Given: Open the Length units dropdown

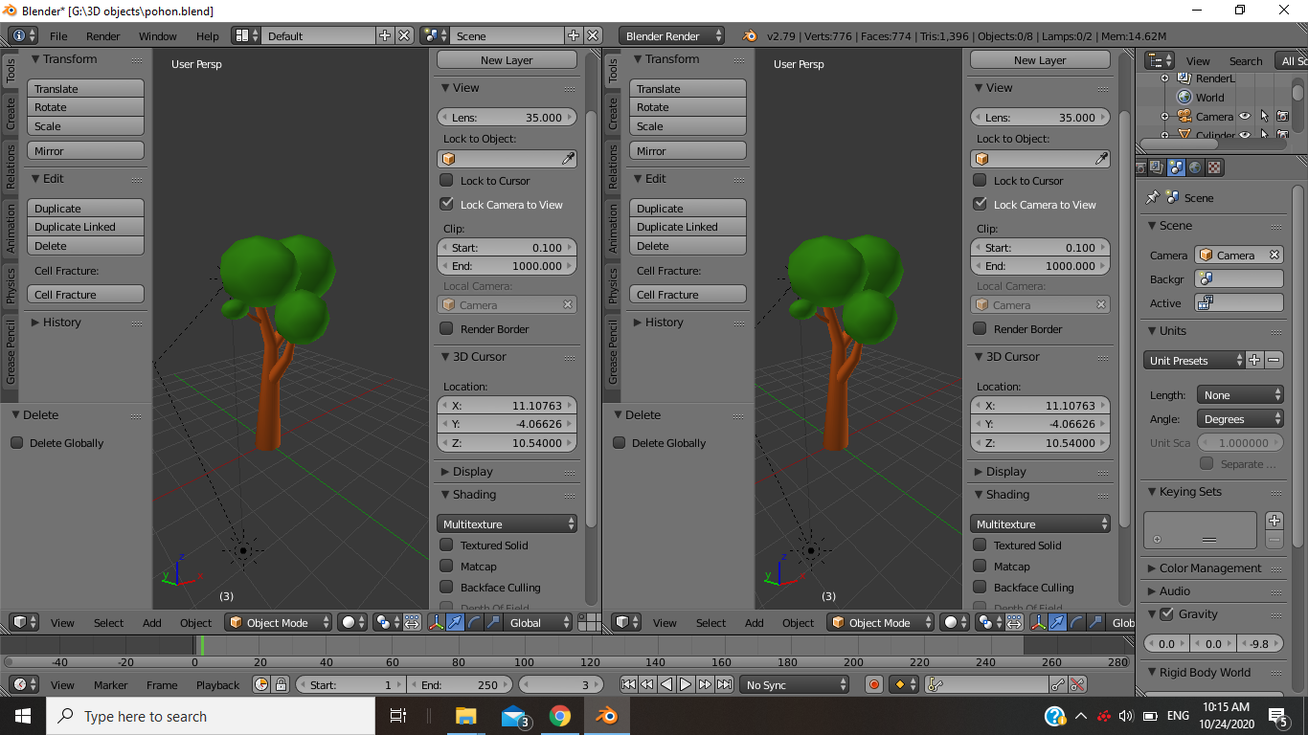Looking at the screenshot, I should (1240, 394).
